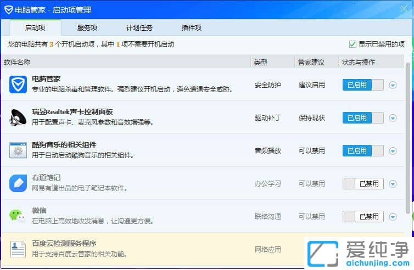Click the 酷狗音乐 component gear window icon
Viewport: 414px width, 270px height.
[18, 150]
